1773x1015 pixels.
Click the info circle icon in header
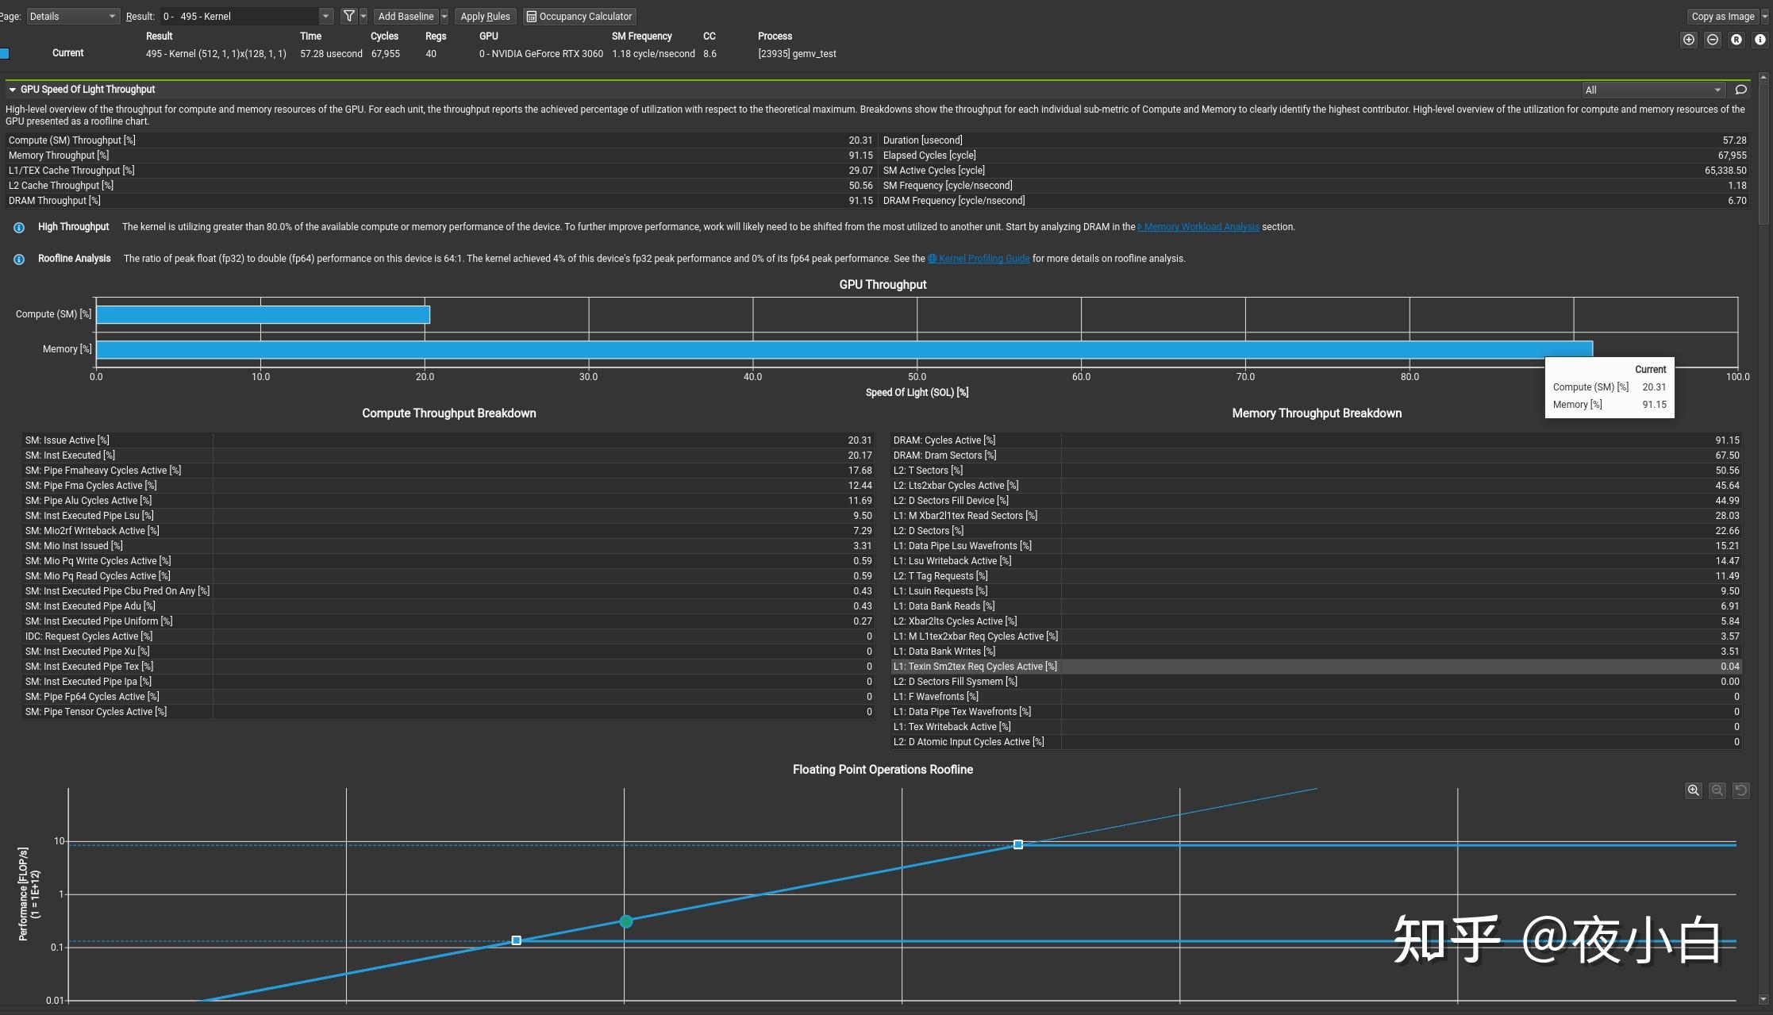pos(1760,40)
